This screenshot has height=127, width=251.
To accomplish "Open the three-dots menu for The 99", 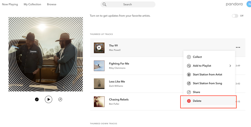I will 238,47.
